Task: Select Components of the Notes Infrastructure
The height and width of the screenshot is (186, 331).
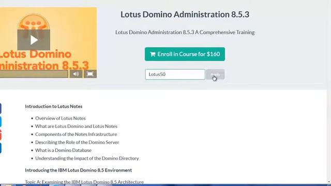Action: 76,134
